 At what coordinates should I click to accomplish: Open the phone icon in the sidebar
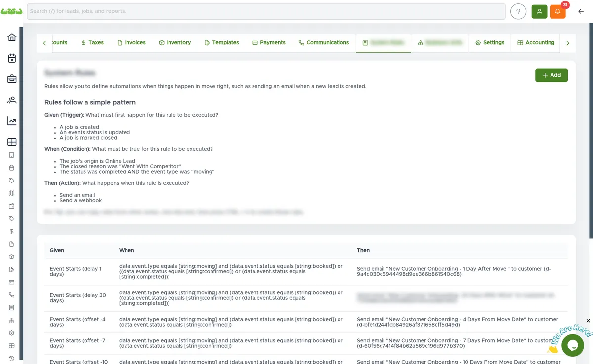click(11, 294)
